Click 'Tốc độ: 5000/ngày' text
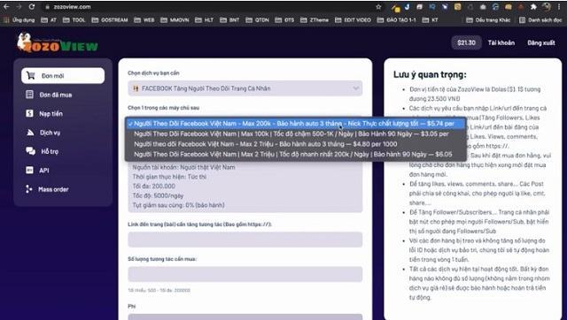The height and width of the screenshot is (320, 567). click(158, 195)
